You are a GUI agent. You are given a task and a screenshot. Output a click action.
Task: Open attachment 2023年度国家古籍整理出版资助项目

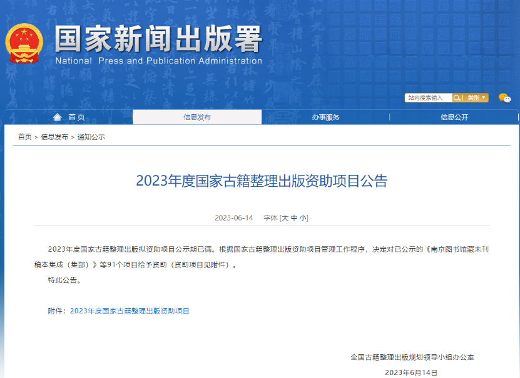click(x=130, y=311)
